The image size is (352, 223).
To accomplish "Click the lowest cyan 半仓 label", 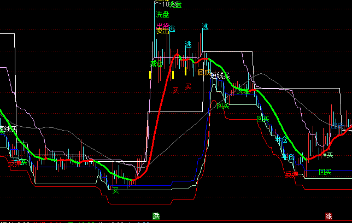I will coord(288,157).
